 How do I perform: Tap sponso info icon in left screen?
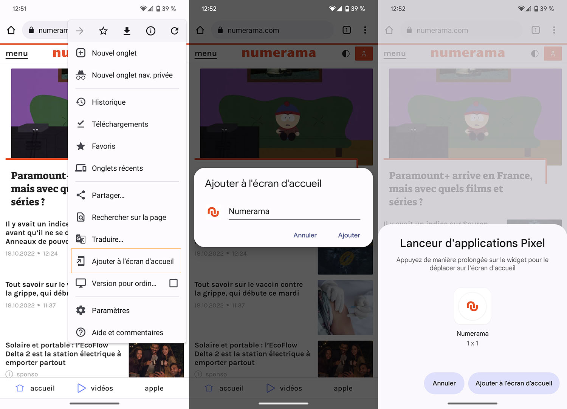coord(9,374)
